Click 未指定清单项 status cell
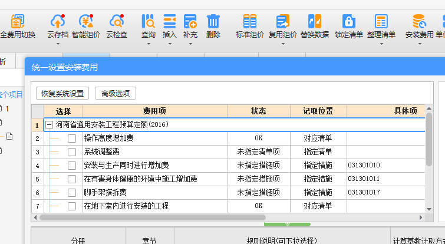 click(259, 152)
